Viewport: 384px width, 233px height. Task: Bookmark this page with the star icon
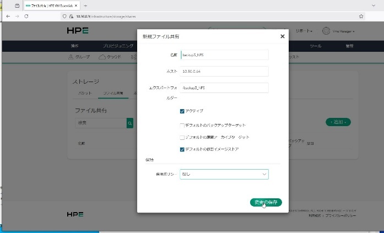361,17
